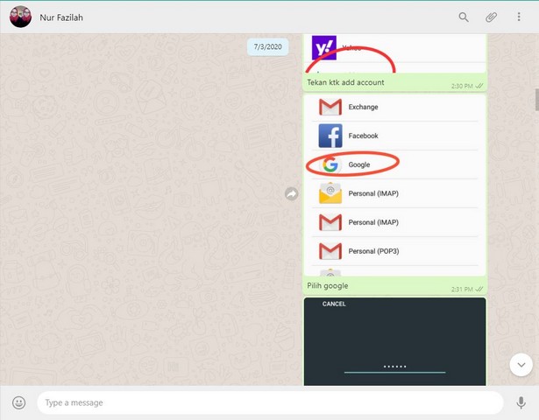Click the "Pilih google" message caption
539x420 pixels.
click(x=328, y=286)
